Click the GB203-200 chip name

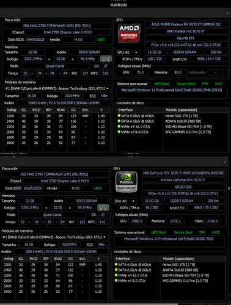[183, 187]
